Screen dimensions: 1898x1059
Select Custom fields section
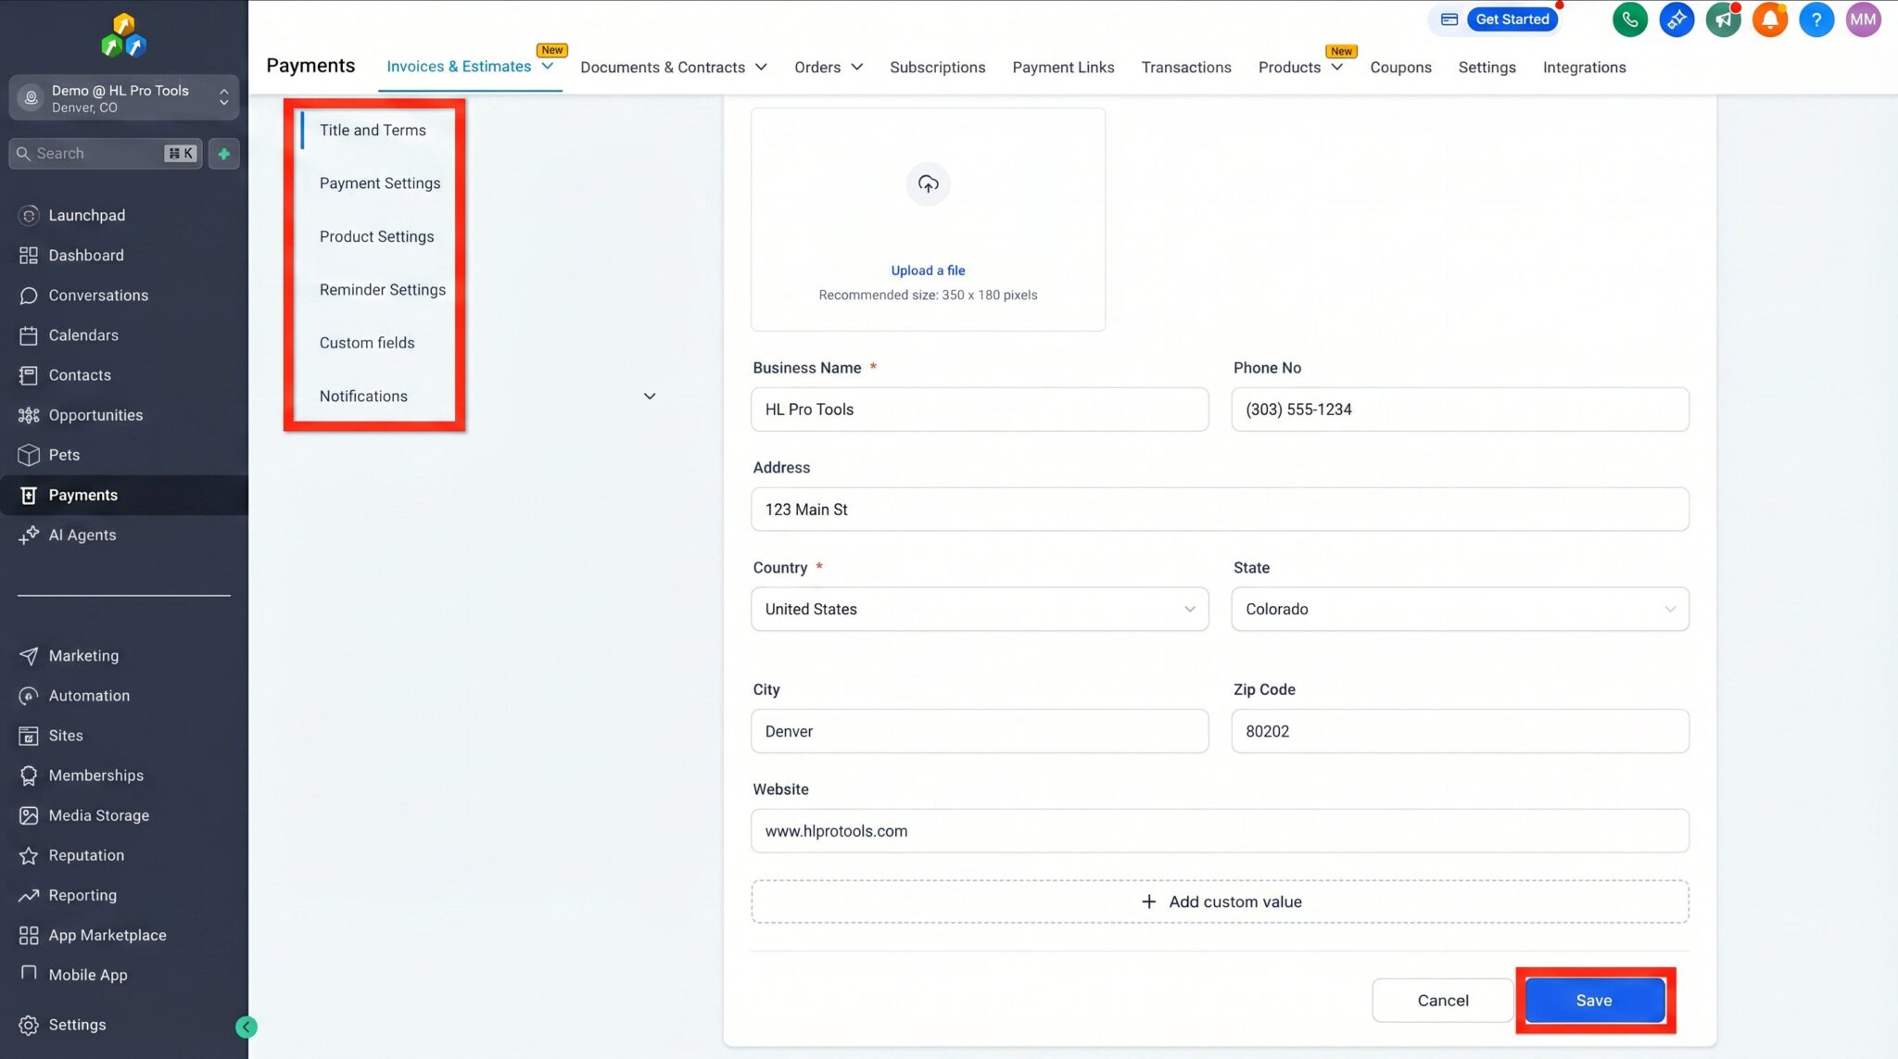point(367,343)
